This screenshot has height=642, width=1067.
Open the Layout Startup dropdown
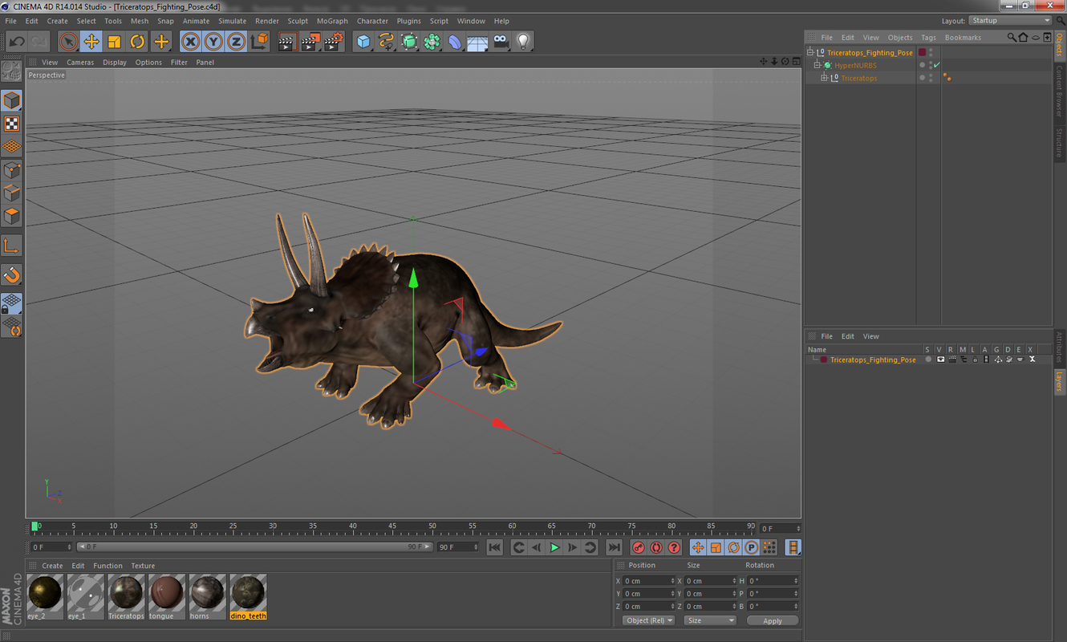[1010, 21]
